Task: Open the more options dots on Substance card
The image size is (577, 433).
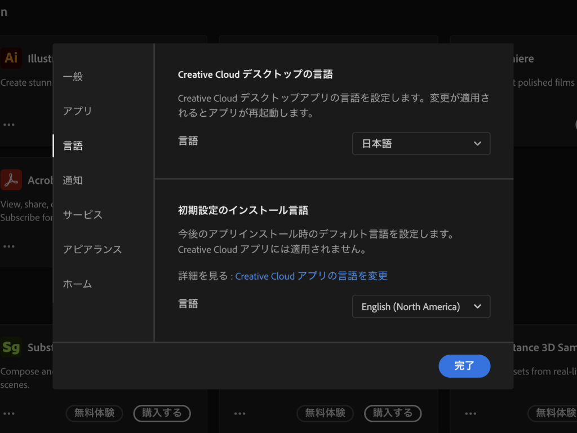Action: [9, 413]
